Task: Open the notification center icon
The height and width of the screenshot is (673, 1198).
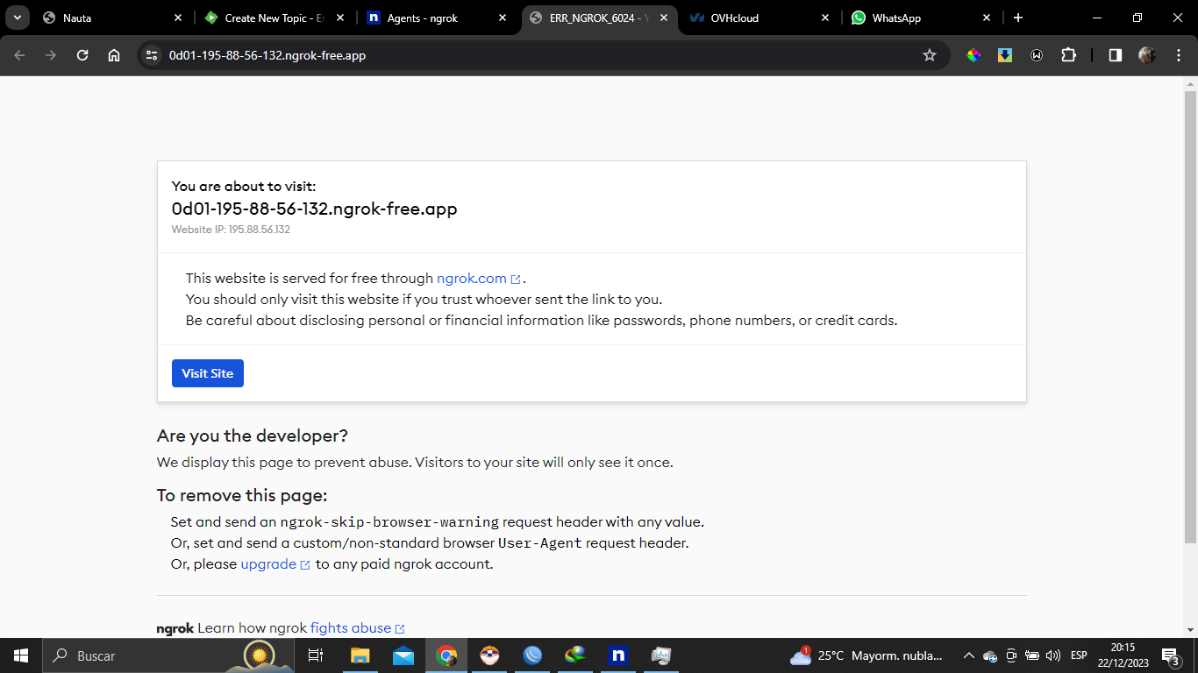Action: tap(1170, 655)
